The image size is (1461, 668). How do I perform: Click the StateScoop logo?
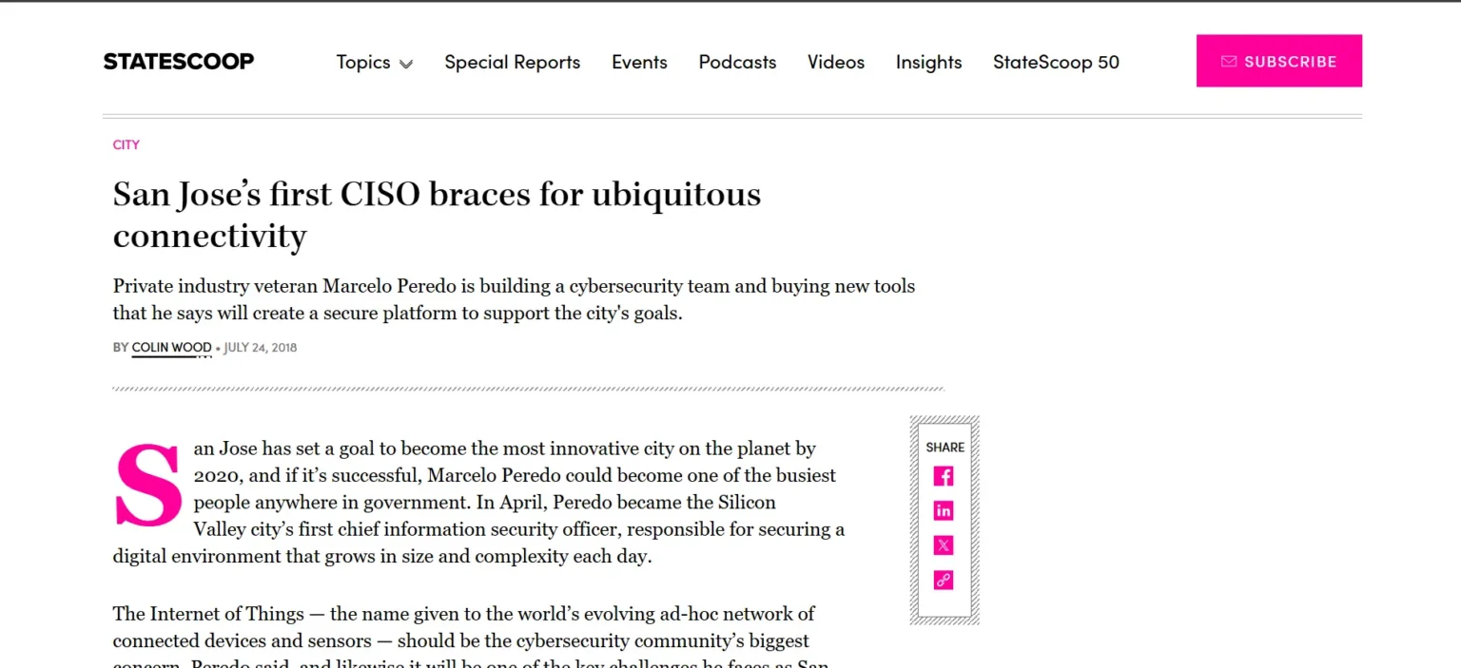179,62
